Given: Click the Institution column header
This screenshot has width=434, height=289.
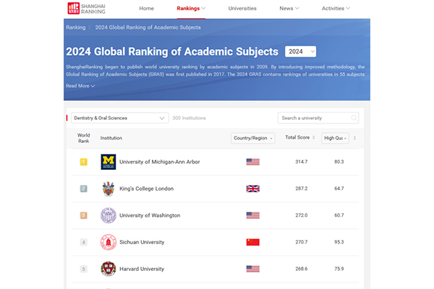Looking at the screenshot, I should [x=111, y=138].
